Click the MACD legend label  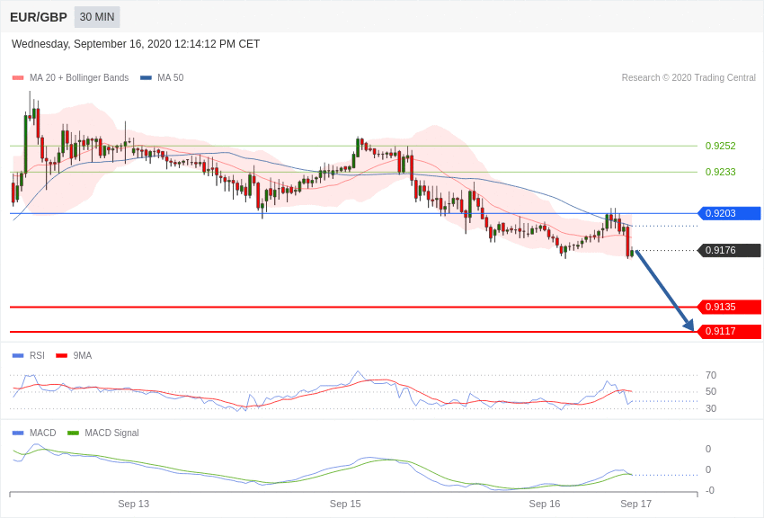pyautogui.click(x=43, y=433)
